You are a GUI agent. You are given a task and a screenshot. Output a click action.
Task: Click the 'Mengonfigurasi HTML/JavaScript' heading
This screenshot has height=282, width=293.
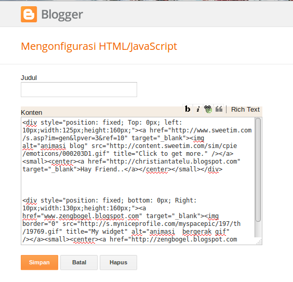click(99, 46)
